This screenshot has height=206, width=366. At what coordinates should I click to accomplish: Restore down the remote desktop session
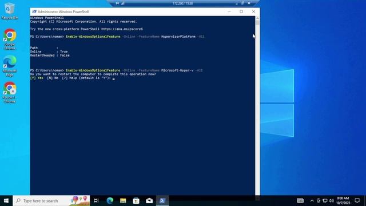(x=242, y=3)
